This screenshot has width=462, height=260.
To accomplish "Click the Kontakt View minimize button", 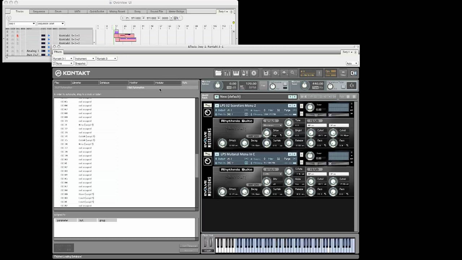I will pos(343,73).
